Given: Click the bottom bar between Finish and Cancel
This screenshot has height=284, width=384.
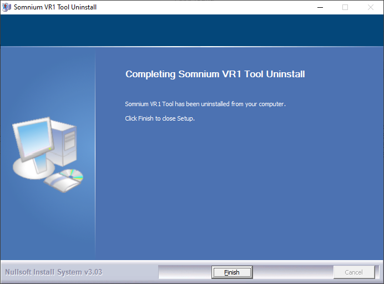Looking at the screenshot, I should [293, 272].
